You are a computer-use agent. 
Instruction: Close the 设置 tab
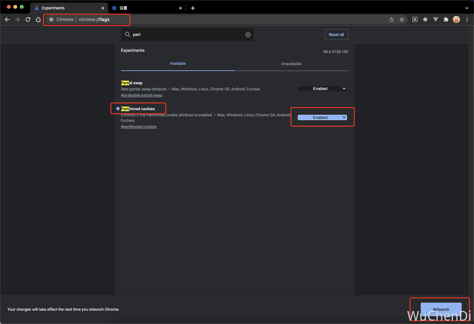181,8
